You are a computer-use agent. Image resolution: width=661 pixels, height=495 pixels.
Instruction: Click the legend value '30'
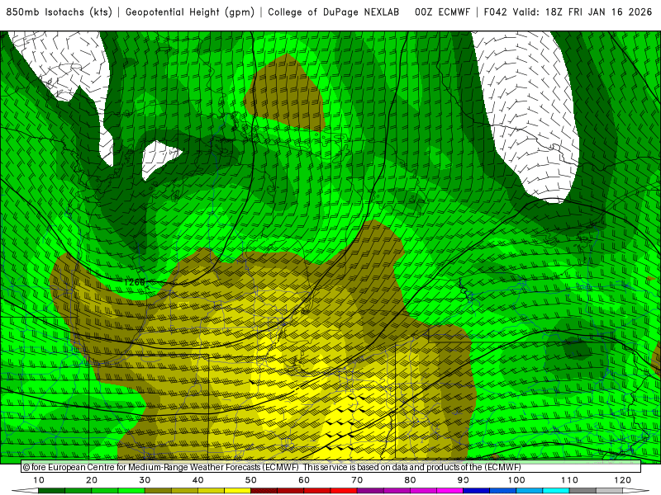click(x=145, y=480)
